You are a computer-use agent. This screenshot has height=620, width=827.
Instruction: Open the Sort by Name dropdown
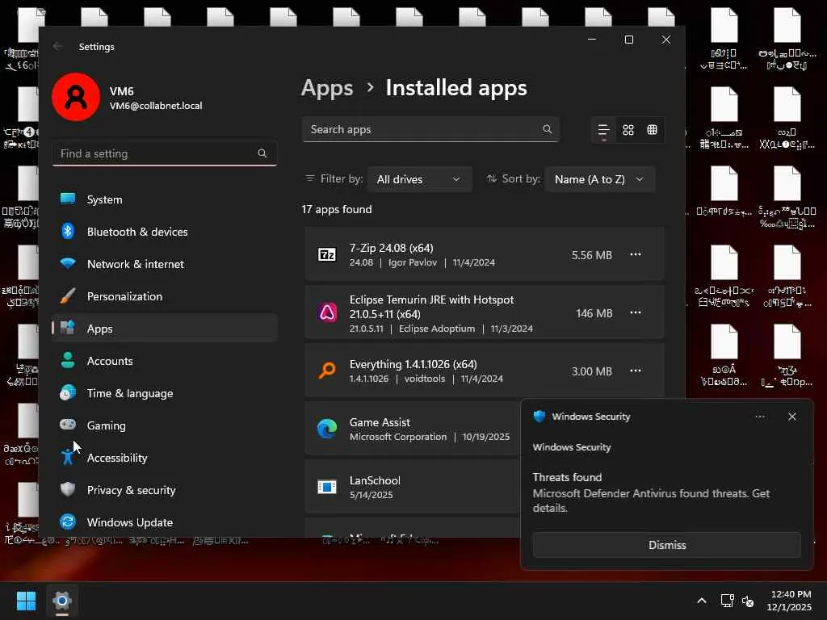[x=600, y=179]
